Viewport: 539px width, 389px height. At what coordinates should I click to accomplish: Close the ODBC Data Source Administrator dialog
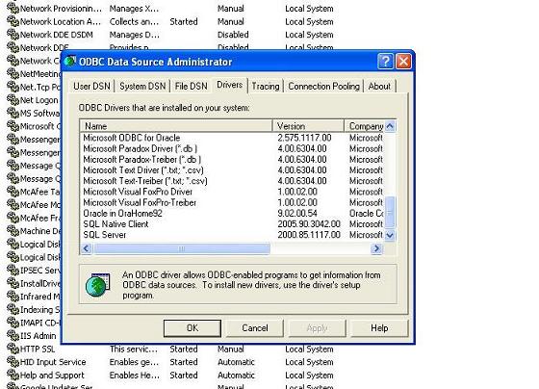tap(403, 62)
